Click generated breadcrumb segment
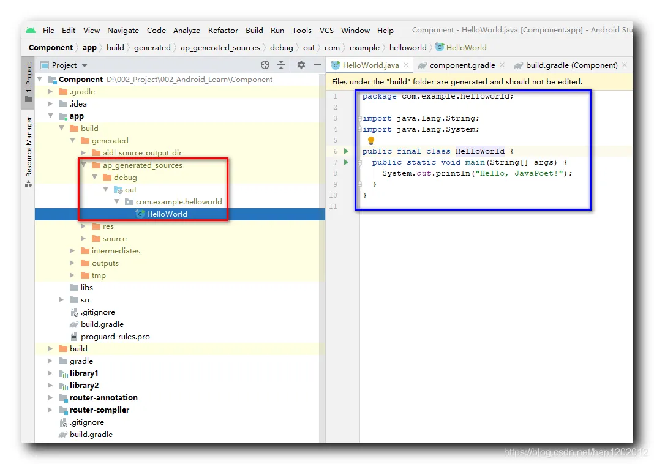 152,48
